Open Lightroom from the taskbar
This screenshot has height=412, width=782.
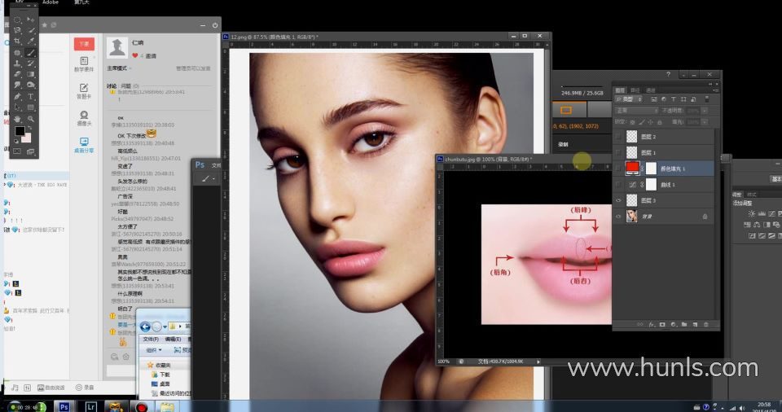(90, 406)
